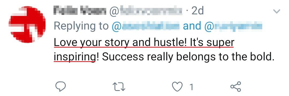Open the second blurred mention after 'and'
The image size is (289, 96).
pyautogui.click(x=233, y=26)
